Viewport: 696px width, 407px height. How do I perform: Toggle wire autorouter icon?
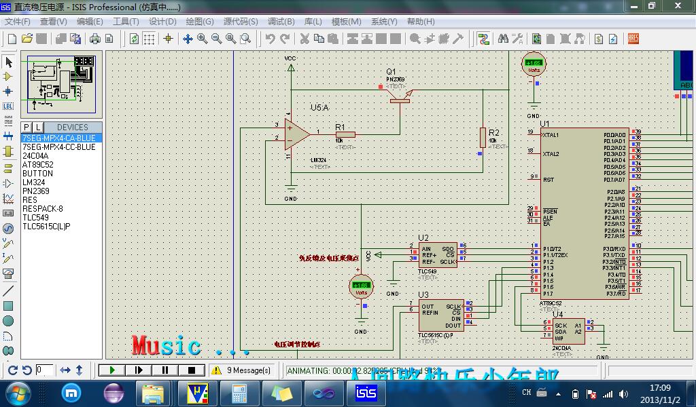click(x=483, y=39)
